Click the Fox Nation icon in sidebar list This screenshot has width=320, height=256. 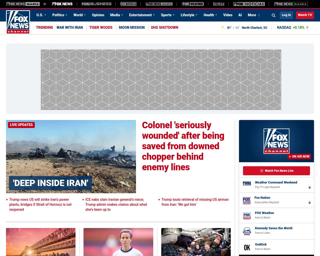coord(247,200)
